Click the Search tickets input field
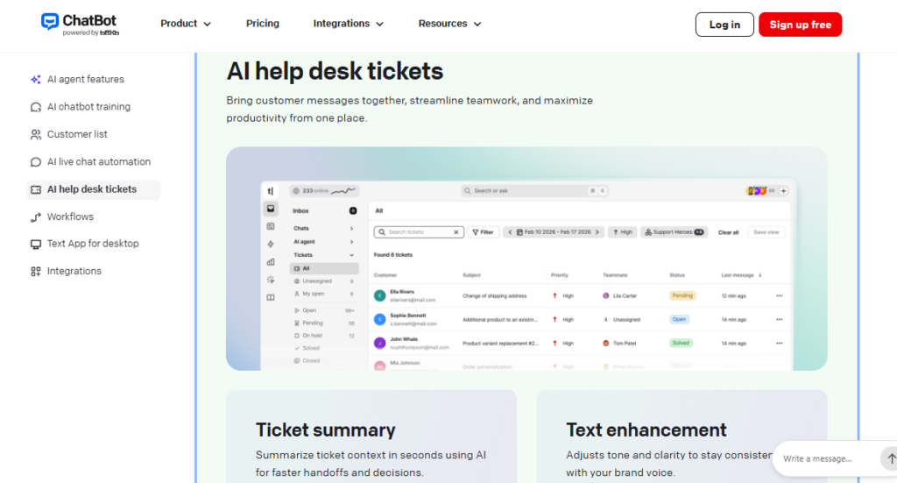Screen dimensions: 897x483 point(418,232)
